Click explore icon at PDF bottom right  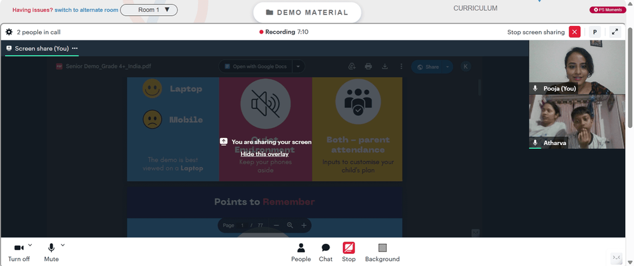[475, 233]
